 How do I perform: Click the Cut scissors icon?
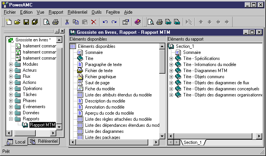[67, 22]
